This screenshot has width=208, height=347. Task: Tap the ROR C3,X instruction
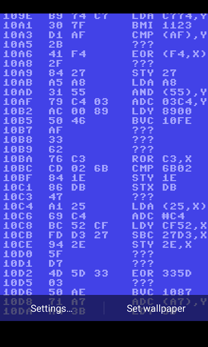pos(162,159)
